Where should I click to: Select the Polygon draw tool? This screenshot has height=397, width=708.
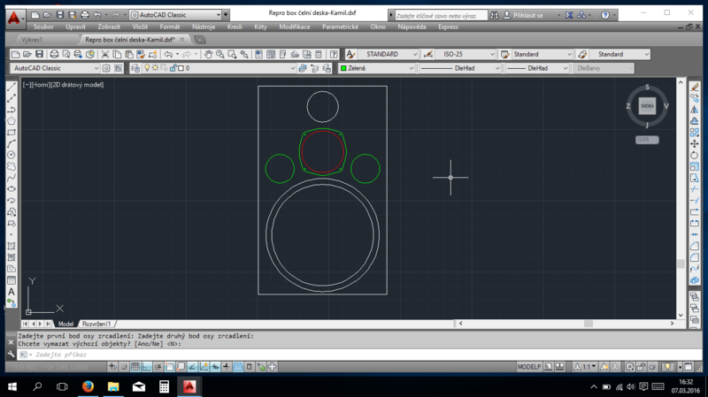(x=12, y=121)
